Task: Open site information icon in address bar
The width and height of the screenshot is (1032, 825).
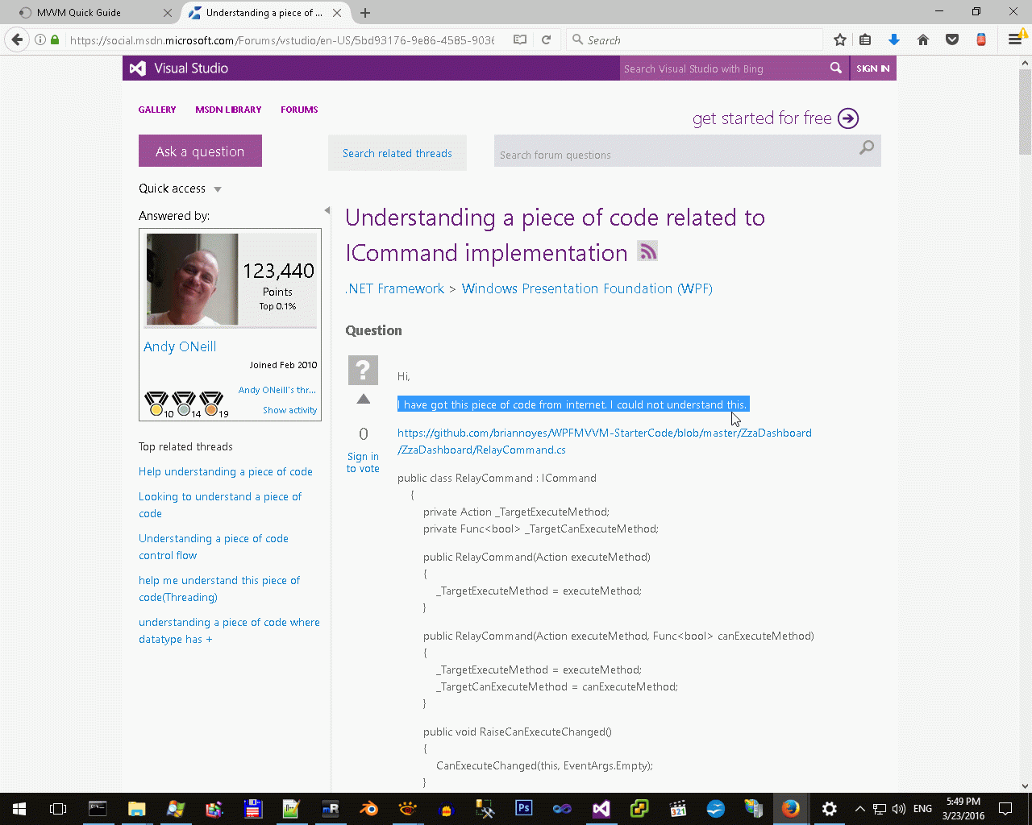Action: pos(40,39)
